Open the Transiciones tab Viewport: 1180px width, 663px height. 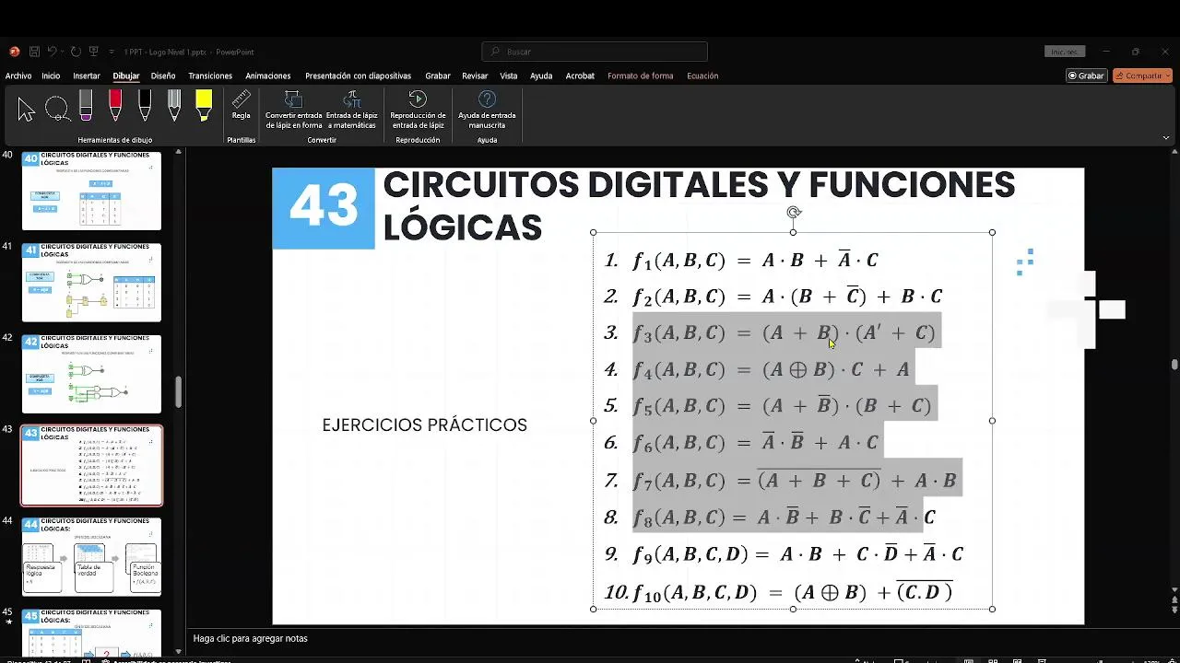tap(210, 76)
